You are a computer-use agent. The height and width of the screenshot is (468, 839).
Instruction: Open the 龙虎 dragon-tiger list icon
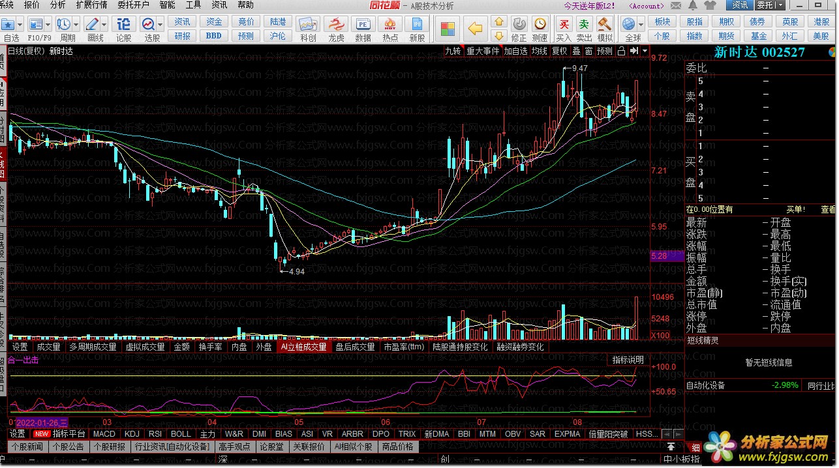pos(336,25)
